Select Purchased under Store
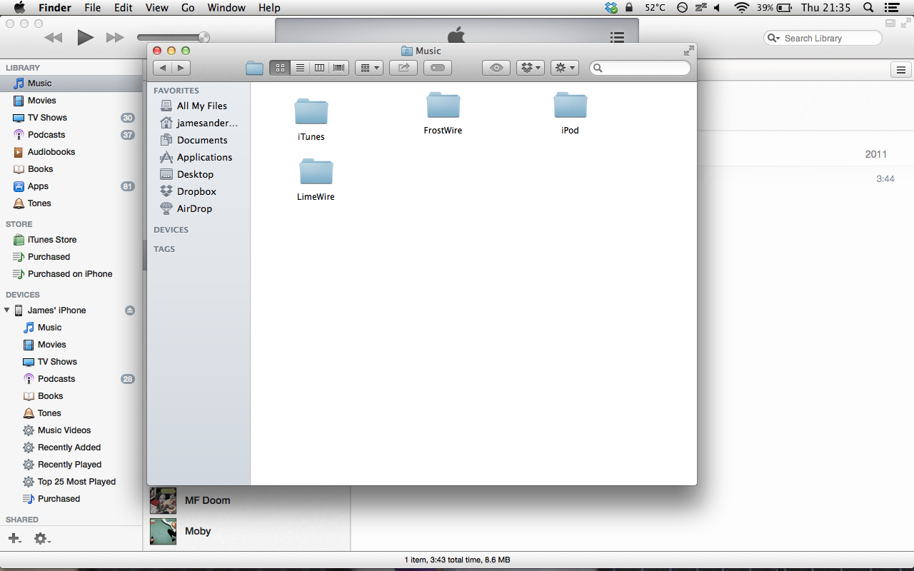The width and height of the screenshot is (914, 571). point(71,257)
